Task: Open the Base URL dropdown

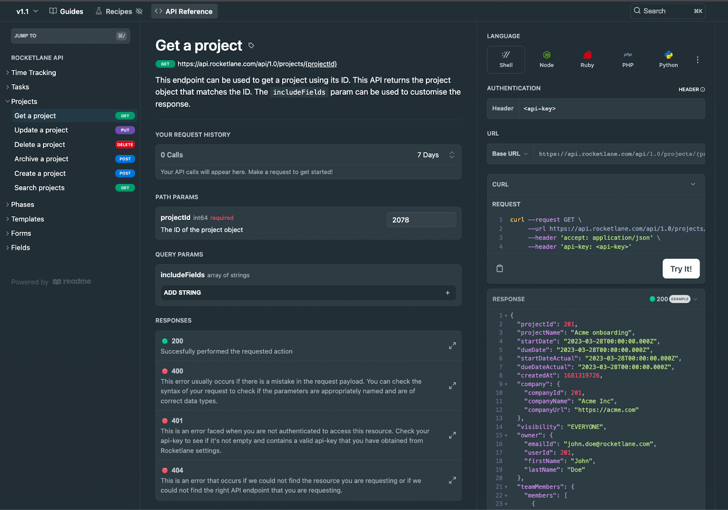Action: [510, 154]
